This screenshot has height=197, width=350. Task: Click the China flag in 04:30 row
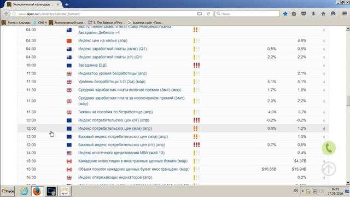point(69,41)
